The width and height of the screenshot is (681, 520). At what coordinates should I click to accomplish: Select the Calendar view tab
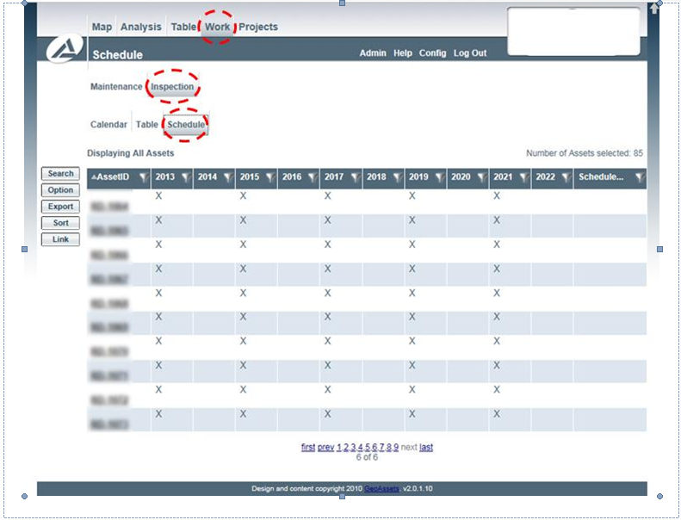coord(108,125)
